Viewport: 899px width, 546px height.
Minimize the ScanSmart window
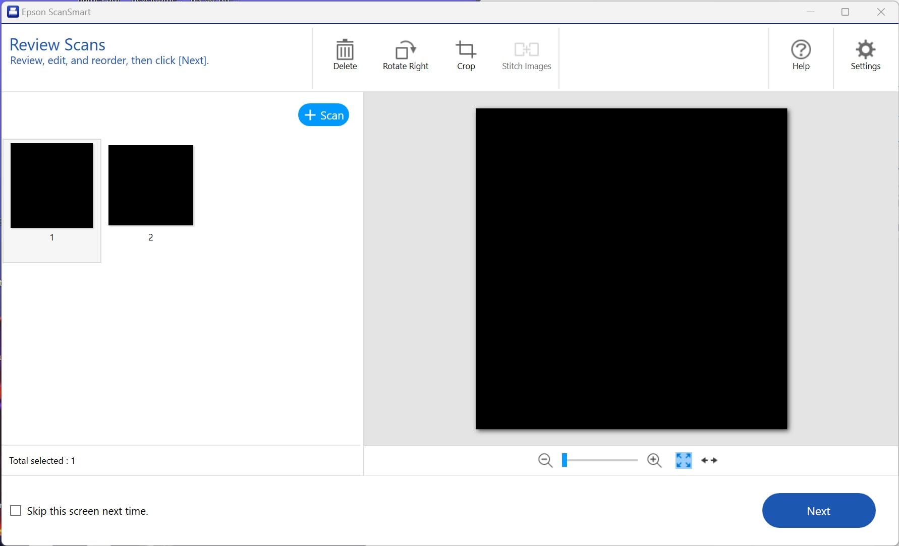(810, 12)
